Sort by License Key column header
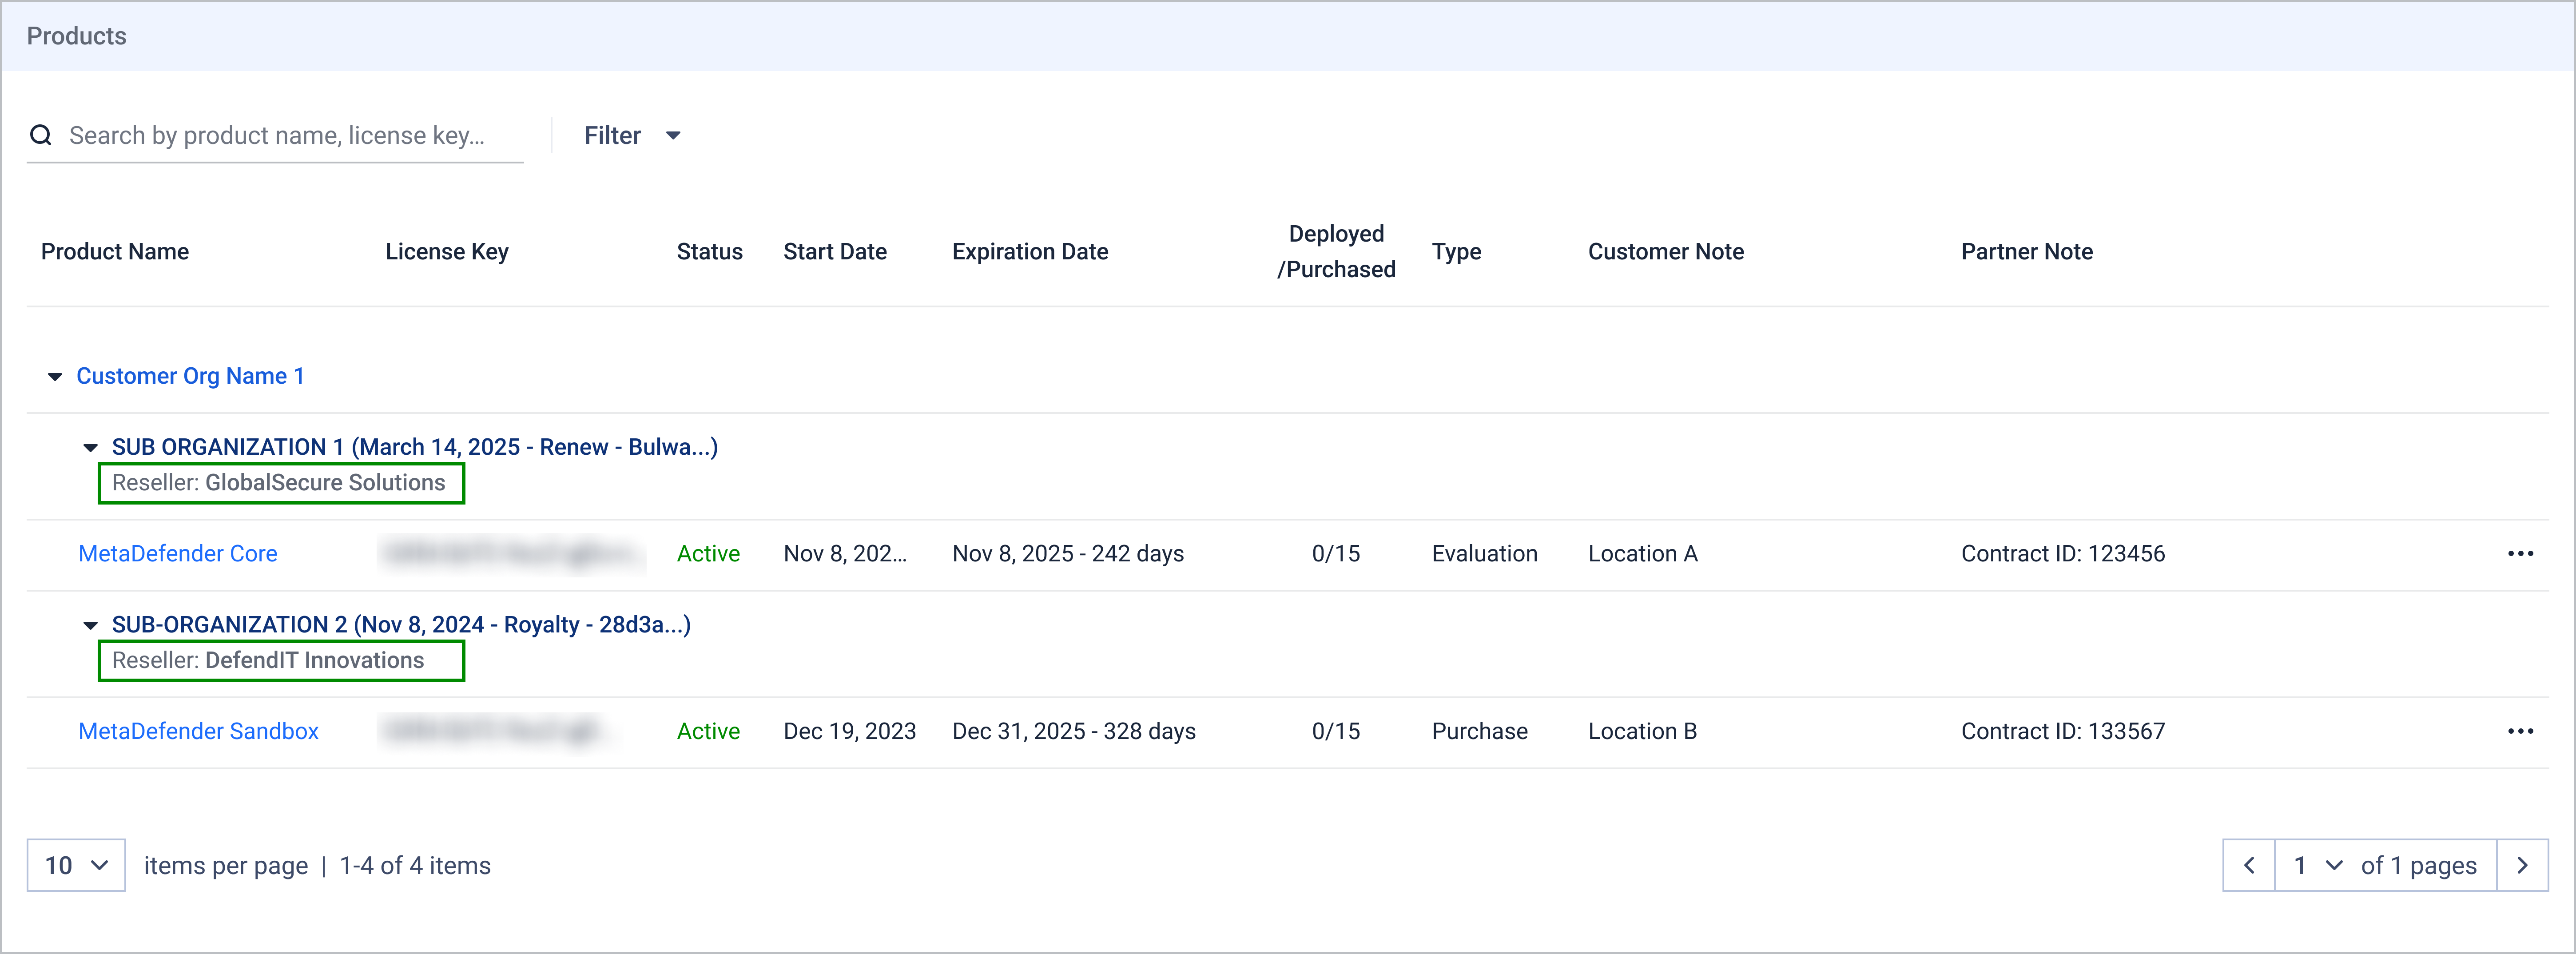Screen dimensions: 2576x954 [x=447, y=252]
